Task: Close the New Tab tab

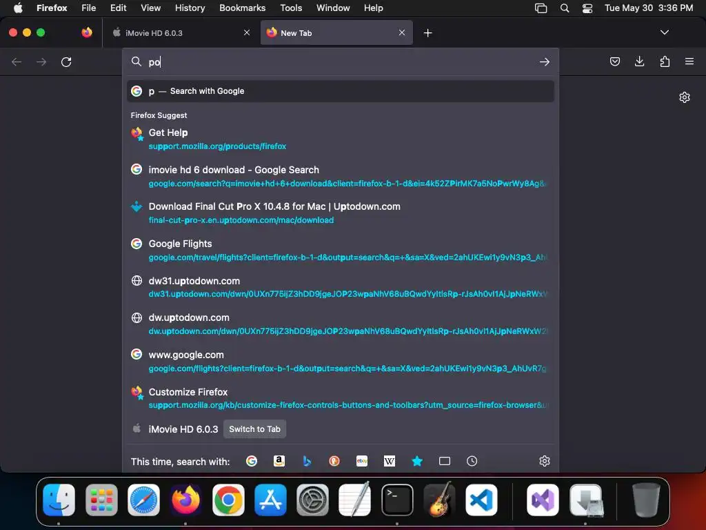Action: pyautogui.click(x=402, y=32)
